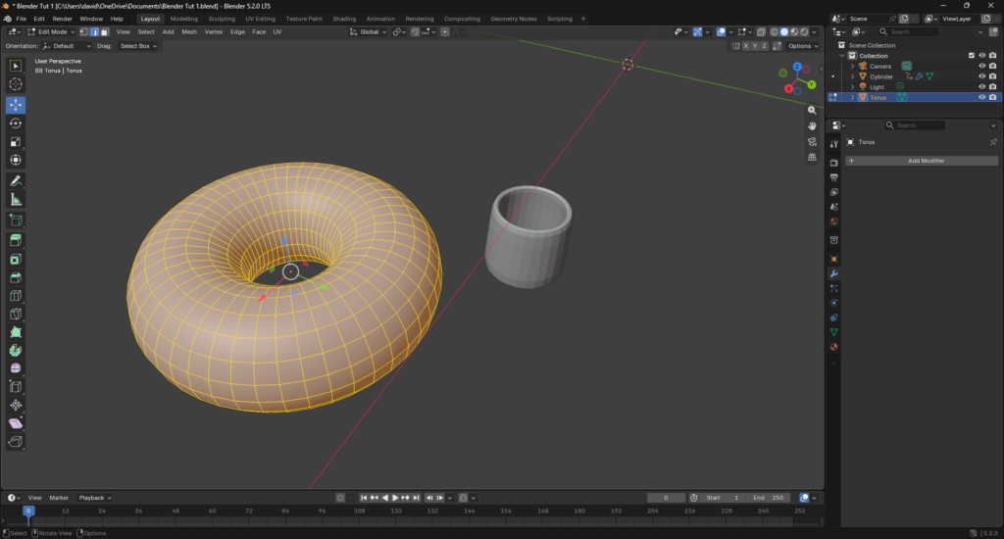Select the Shrink/Fatten tool
The image size is (1004, 539).
[x=16, y=405]
